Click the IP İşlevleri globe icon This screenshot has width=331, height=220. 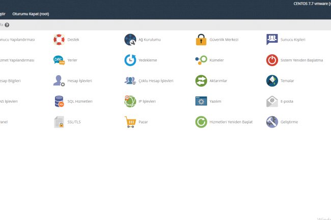coord(130,101)
